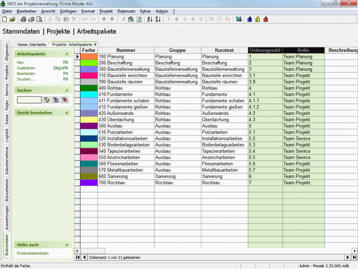Click the Print preview magnifier page icon
This screenshot has width=358, height=269.
point(39,19)
